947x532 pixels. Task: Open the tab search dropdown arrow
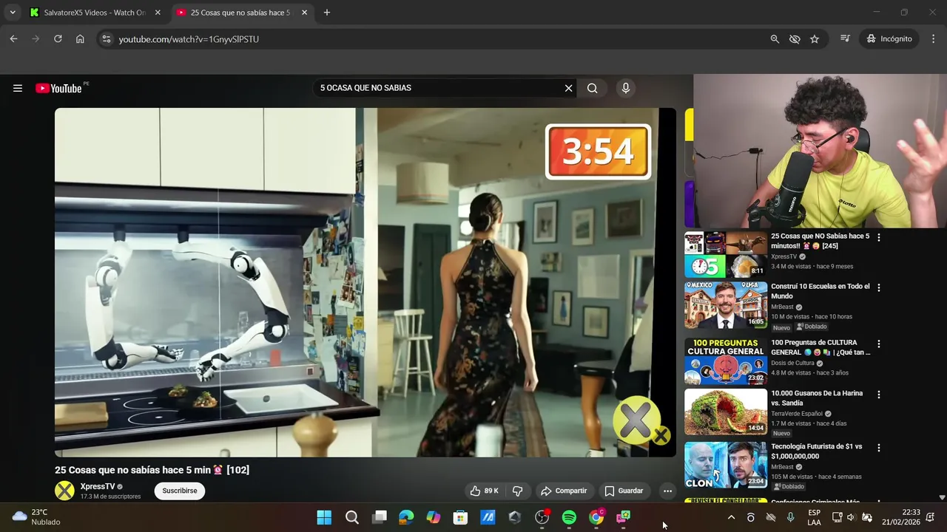click(x=13, y=13)
